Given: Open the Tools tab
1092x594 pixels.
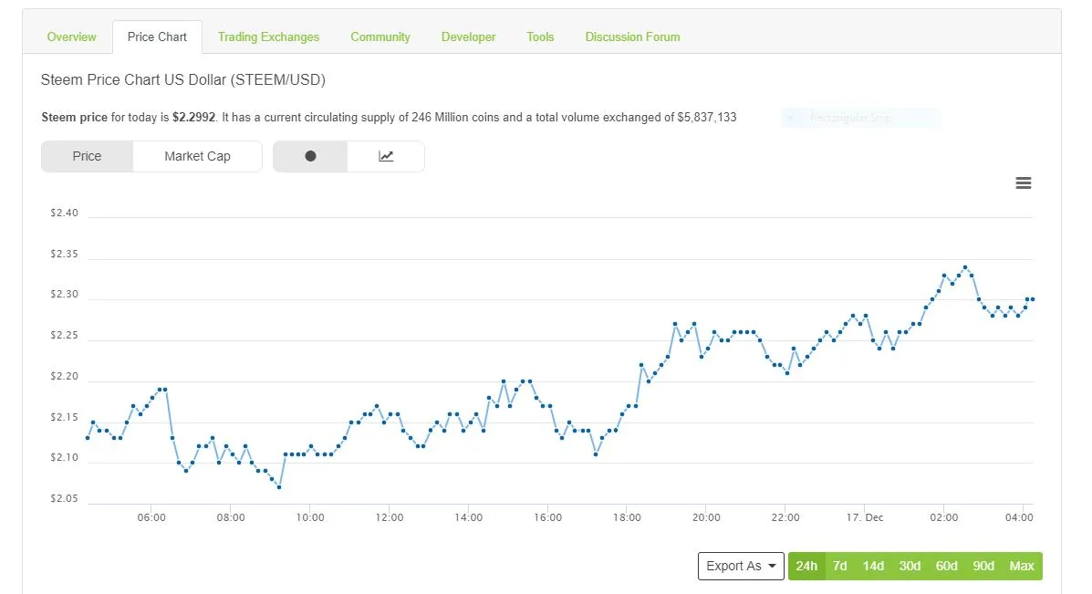Looking at the screenshot, I should coord(540,36).
